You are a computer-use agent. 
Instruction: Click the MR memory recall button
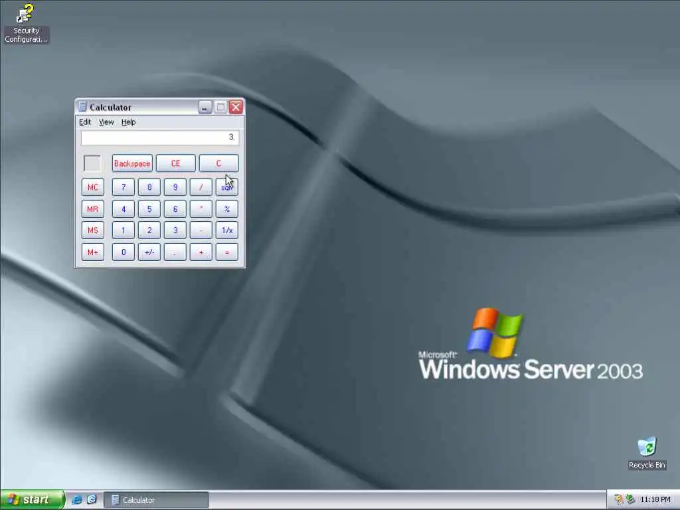[93, 209]
